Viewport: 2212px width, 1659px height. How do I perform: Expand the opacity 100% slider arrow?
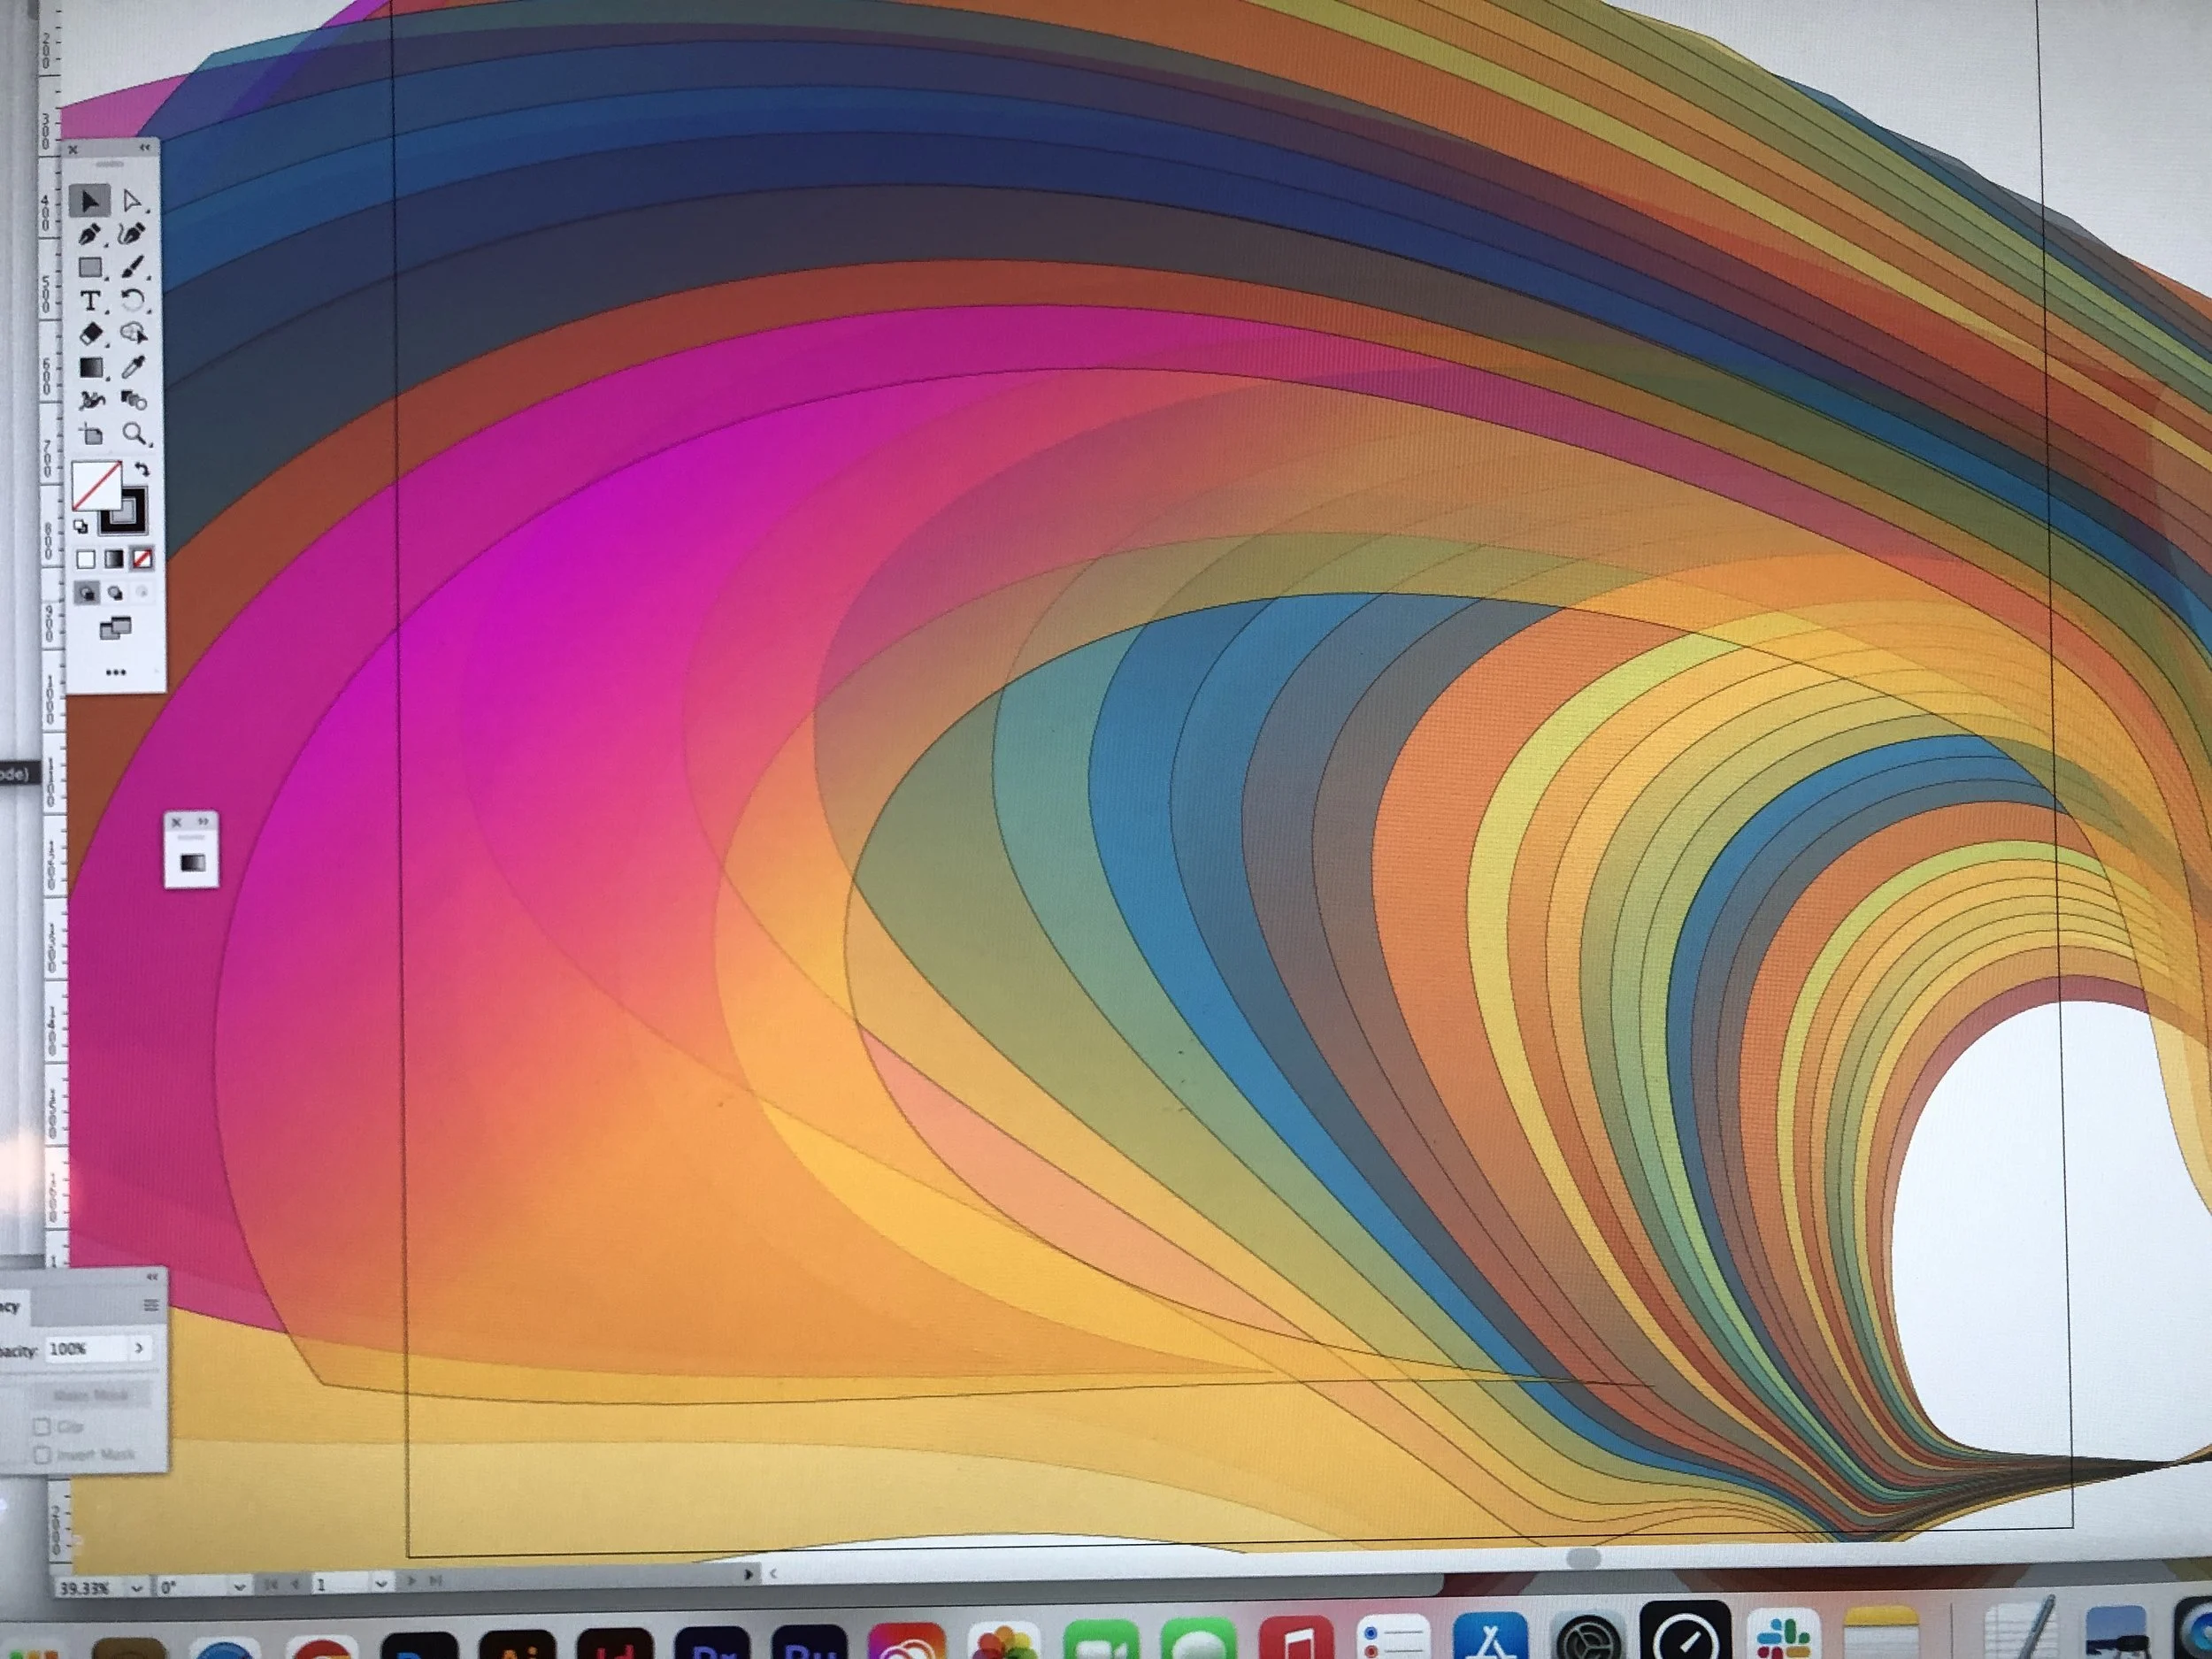(139, 1348)
